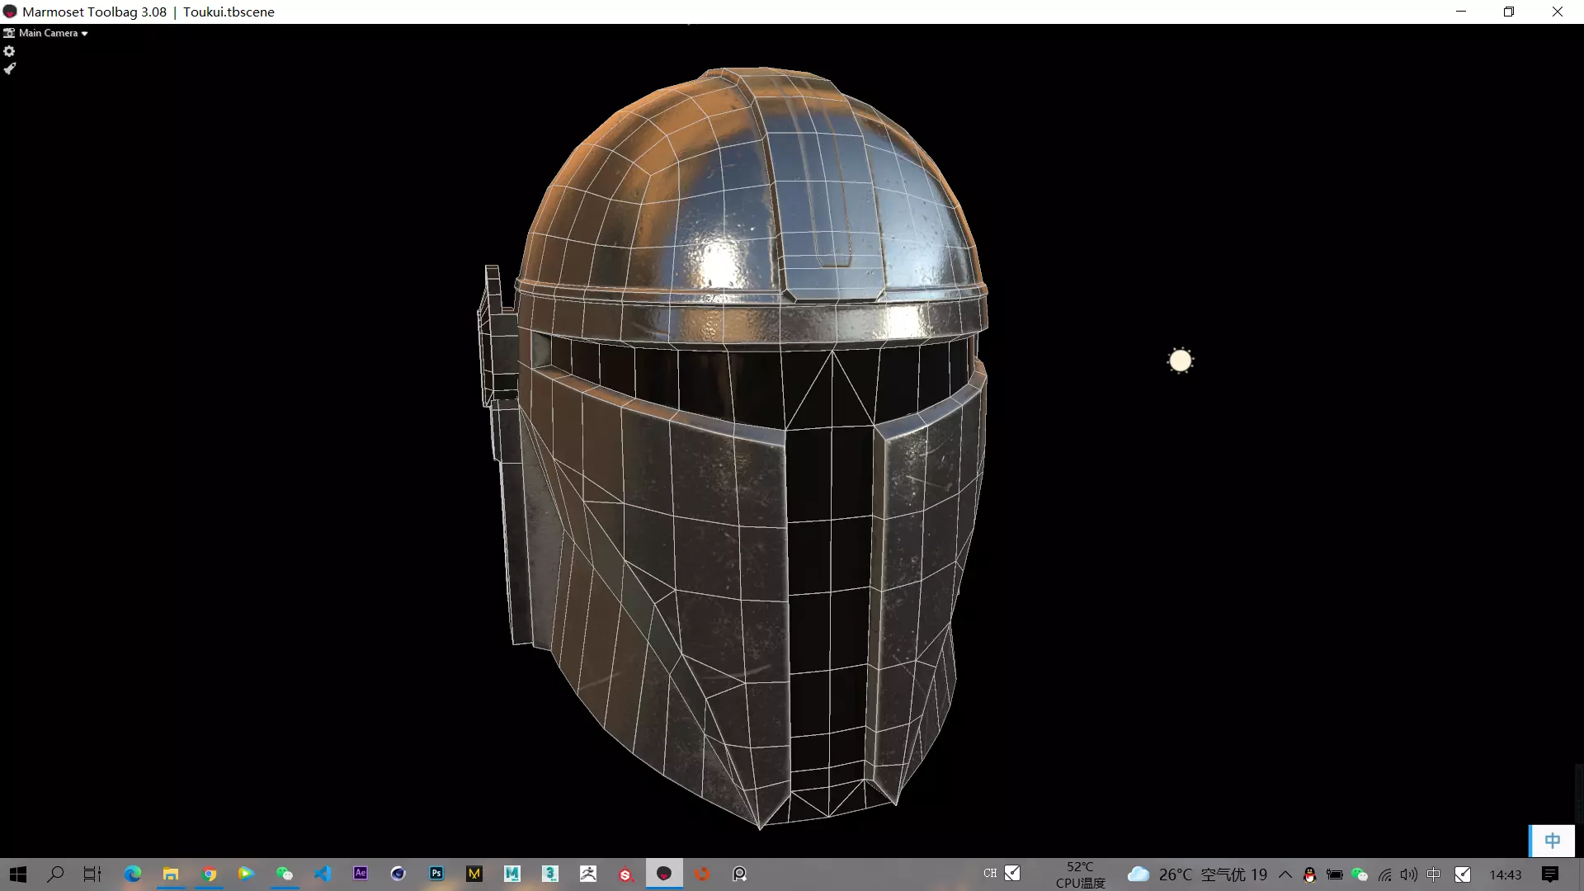Screen dimensions: 1584x891
Task: Select the sun light gizmo
Action: coord(1181,361)
